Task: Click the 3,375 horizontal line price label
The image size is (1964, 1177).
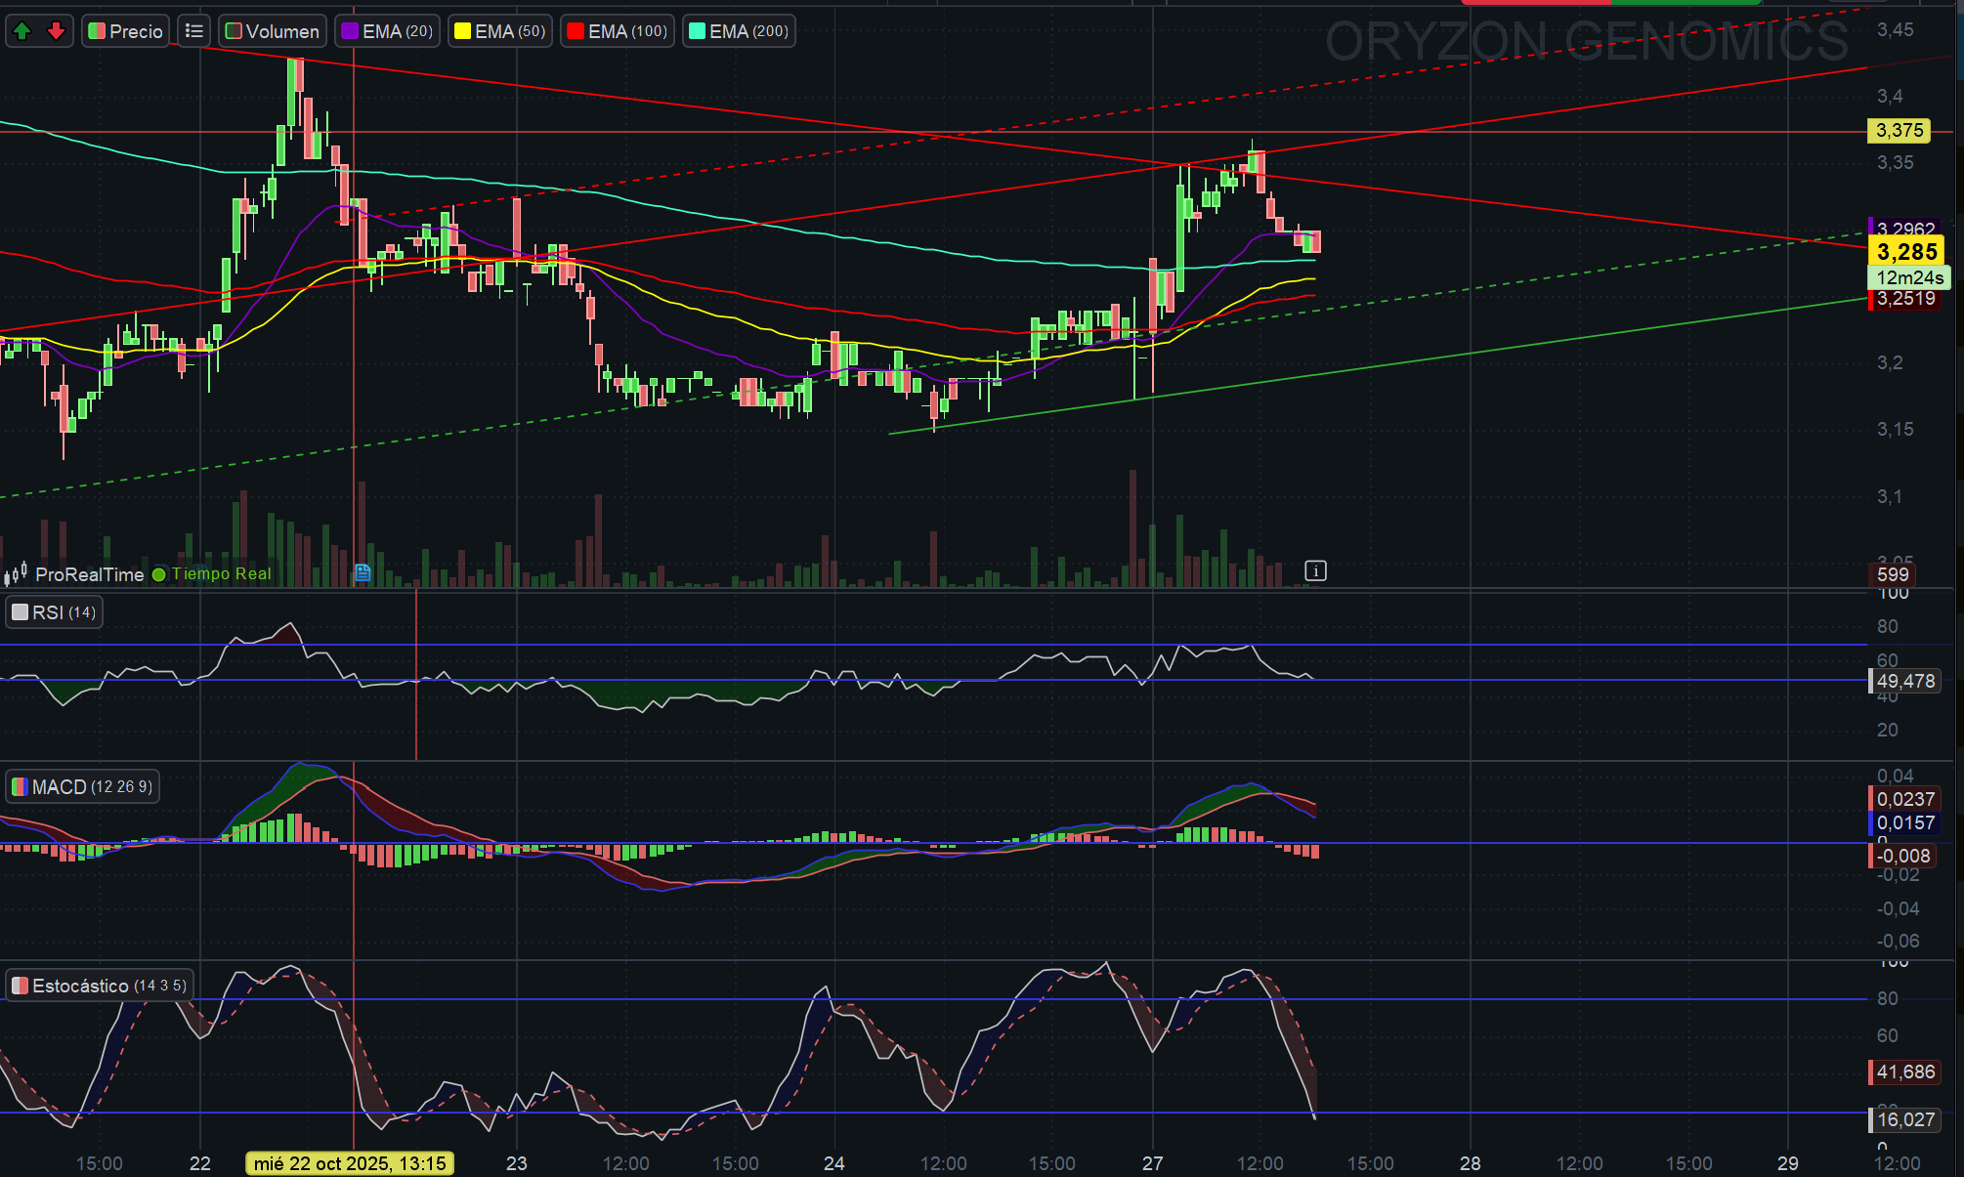Action: pos(1899,130)
